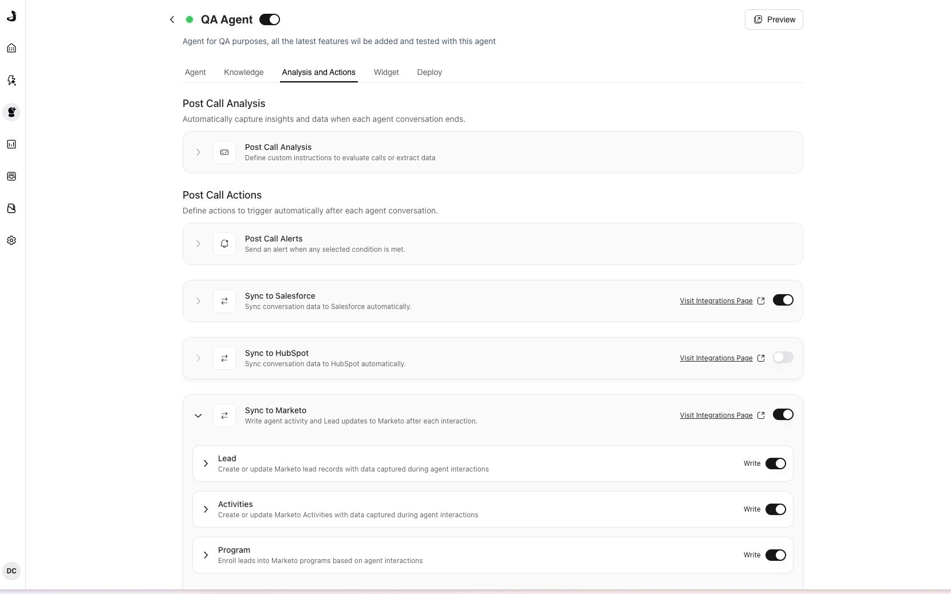This screenshot has width=951, height=594.
Task: Collapse the Sync to Marketo section
Action: tap(198, 415)
